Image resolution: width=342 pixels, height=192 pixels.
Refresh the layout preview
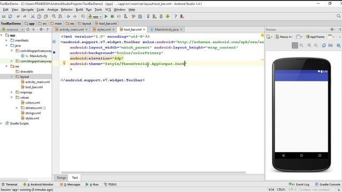coord(324,45)
